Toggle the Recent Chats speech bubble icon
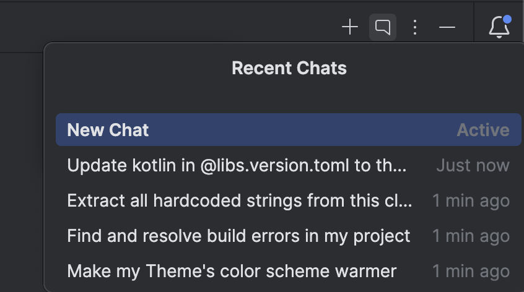 click(x=383, y=27)
